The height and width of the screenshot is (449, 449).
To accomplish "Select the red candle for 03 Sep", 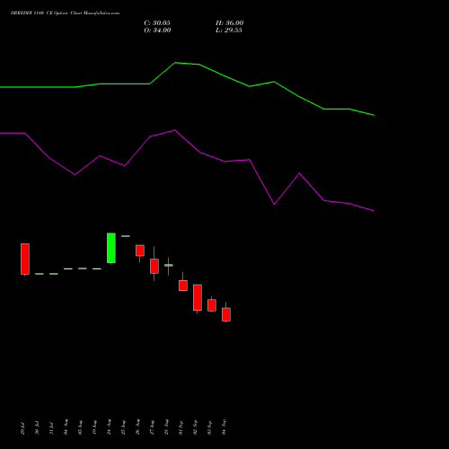I will pyautogui.click(x=212, y=305).
